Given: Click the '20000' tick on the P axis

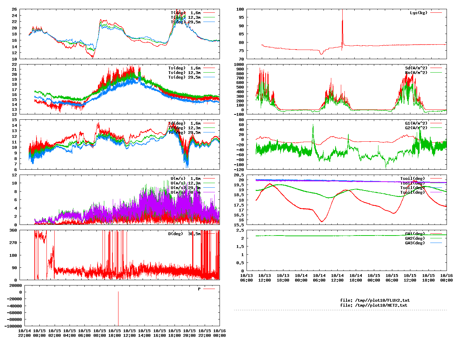Looking at the screenshot, I should click(x=16, y=285).
